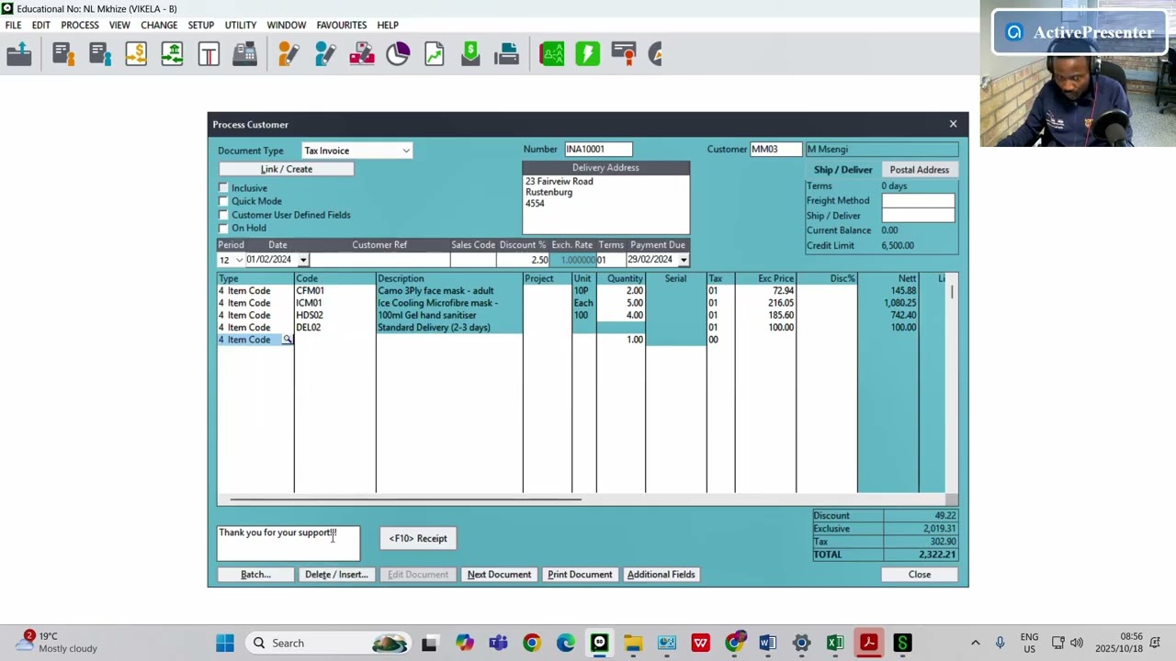
Task: Enable the Quick Mode checkbox
Action: pyautogui.click(x=223, y=201)
